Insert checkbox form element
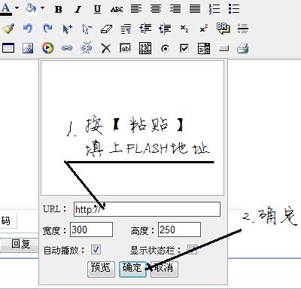Screen dimensions: 301x289 pos(184,48)
